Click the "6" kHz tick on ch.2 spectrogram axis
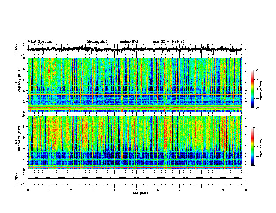Screen dimensions: 276x213 pyautogui.click(x=24, y=137)
